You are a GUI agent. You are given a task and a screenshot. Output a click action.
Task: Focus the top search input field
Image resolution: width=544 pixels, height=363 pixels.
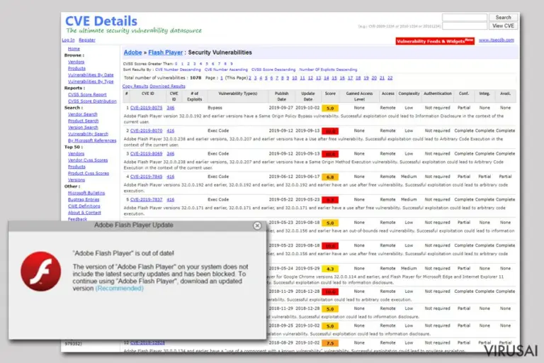click(x=465, y=17)
